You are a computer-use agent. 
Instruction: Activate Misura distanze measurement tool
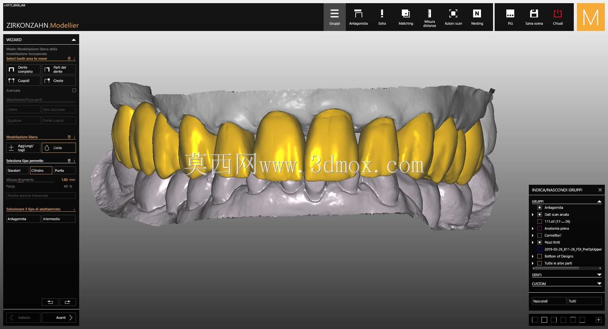point(429,17)
